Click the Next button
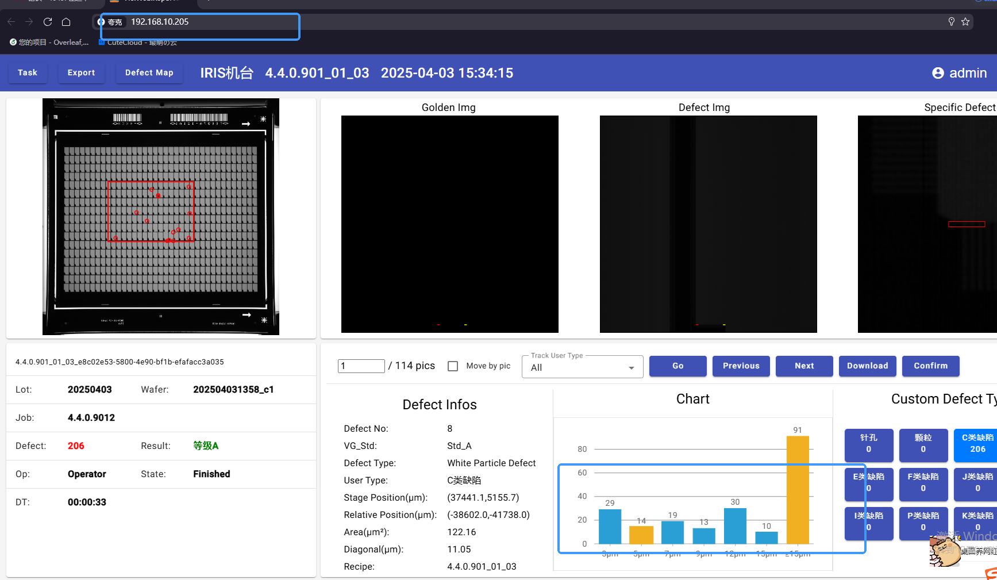This screenshot has width=997, height=580. 804,366
